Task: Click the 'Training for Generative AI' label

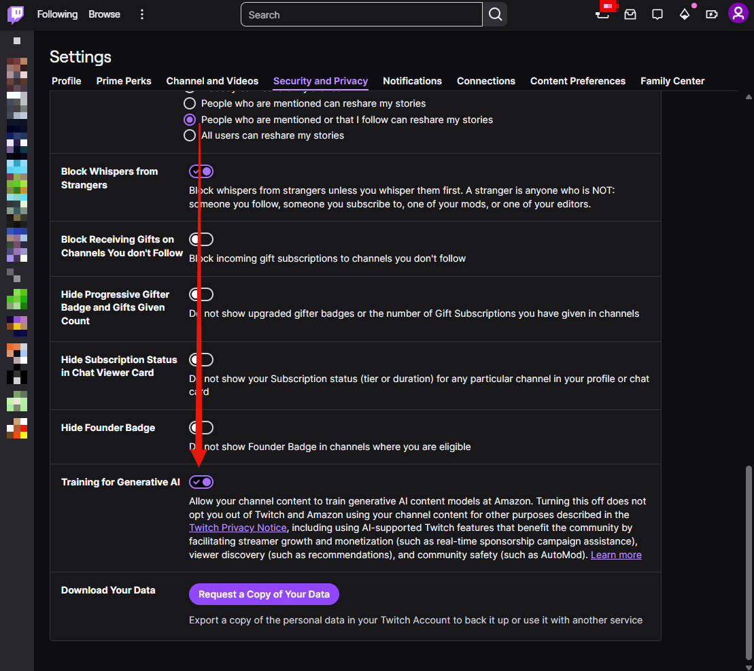Action: 121,482
